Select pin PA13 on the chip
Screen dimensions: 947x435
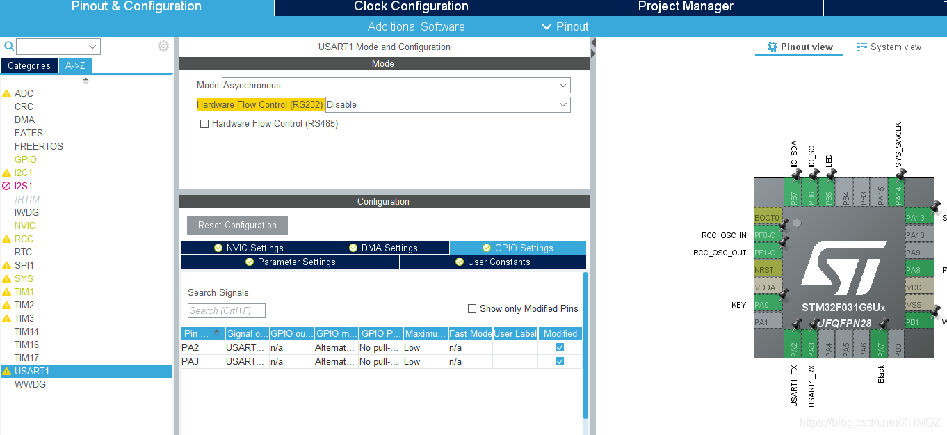(x=919, y=218)
